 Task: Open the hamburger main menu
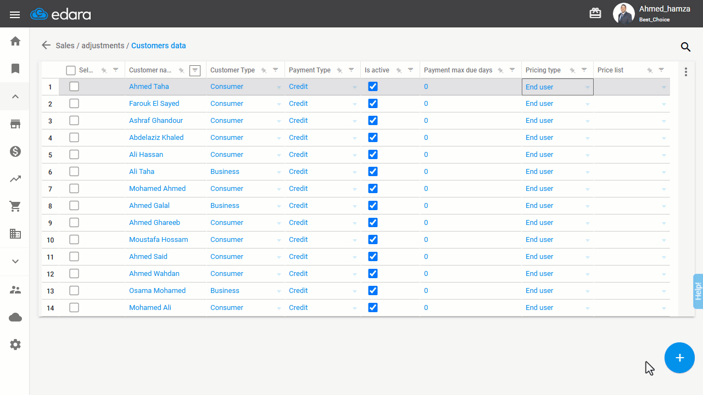pyautogui.click(x=15, y=15)
